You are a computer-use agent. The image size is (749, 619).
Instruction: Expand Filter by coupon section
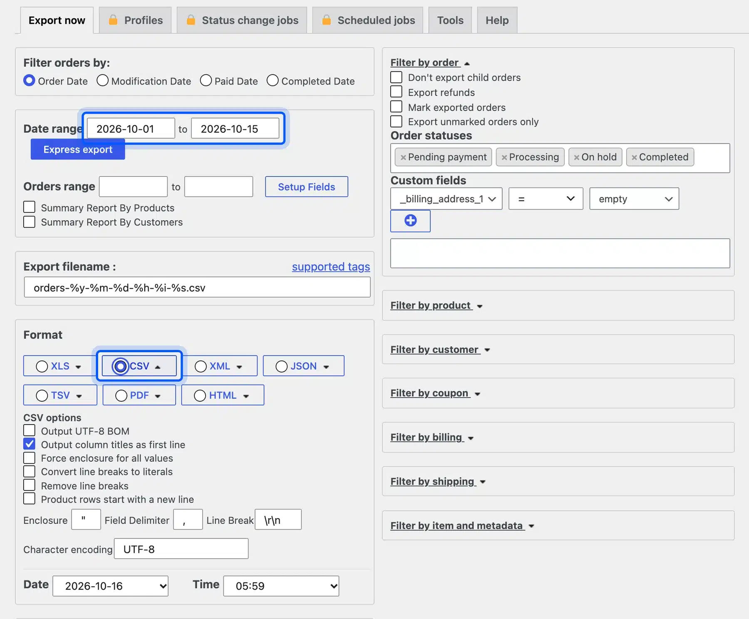(435, 393)
